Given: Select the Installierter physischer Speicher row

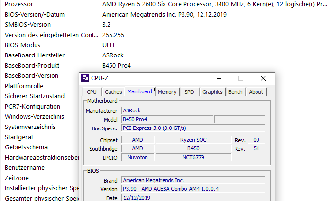Looking at the screenshot, I should [42, 188].
